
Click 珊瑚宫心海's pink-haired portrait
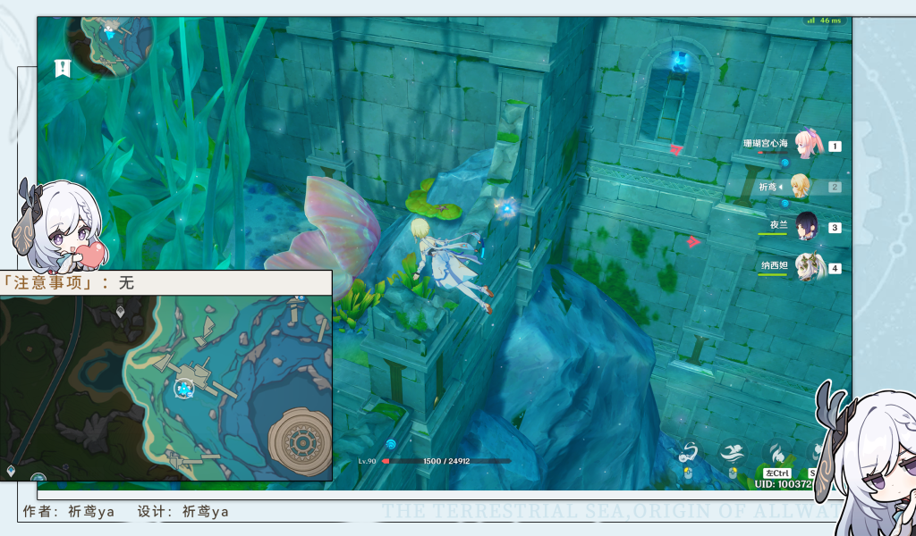click(809, 144)
